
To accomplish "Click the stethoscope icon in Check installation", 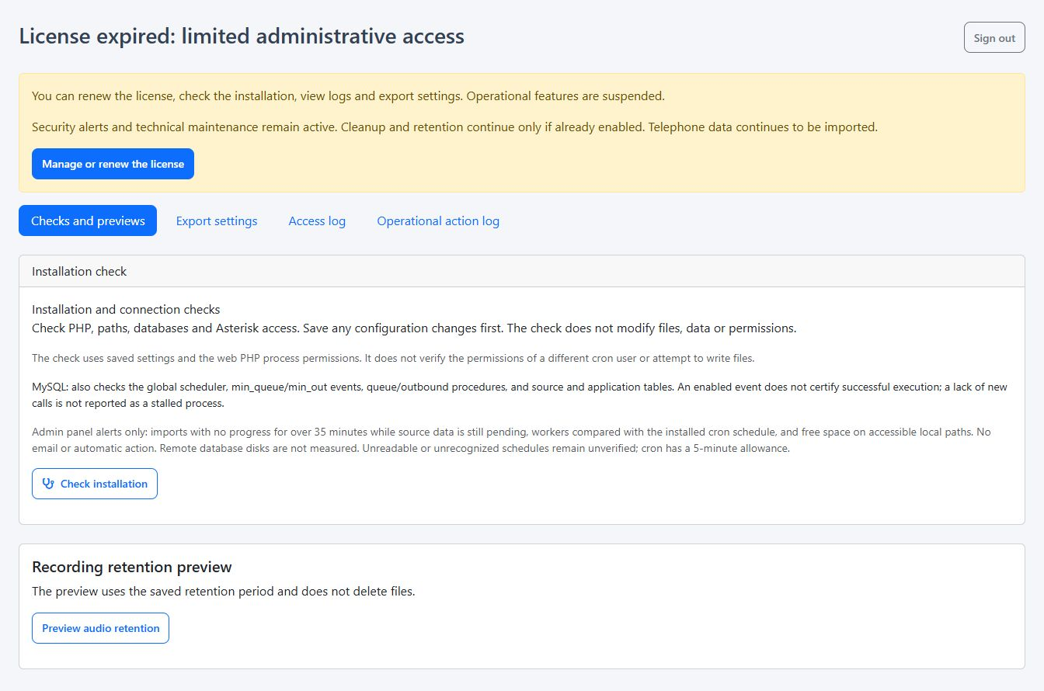I will [x=48, y=484].
